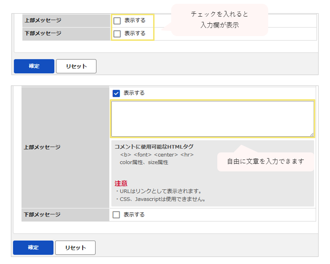Click the 下部メッセージ label in lower panel
This screenshot has height=264, width=330.
click(42, 215)
